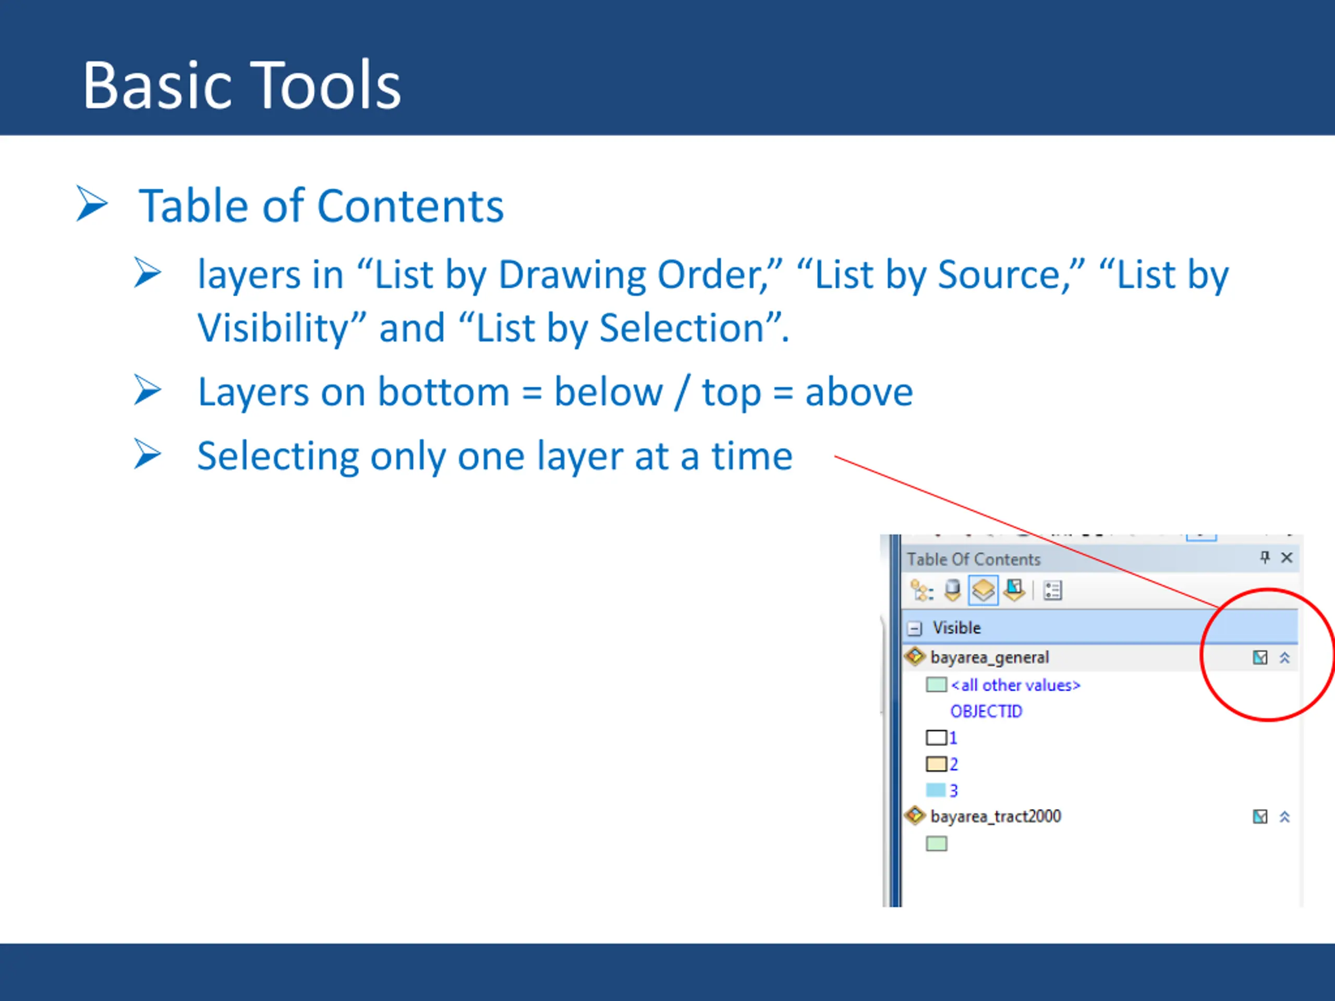This screenshot has width=1335, height=1001.
Task: Click the bayarea_general layer visibility icon
Action: coord(915,656)
